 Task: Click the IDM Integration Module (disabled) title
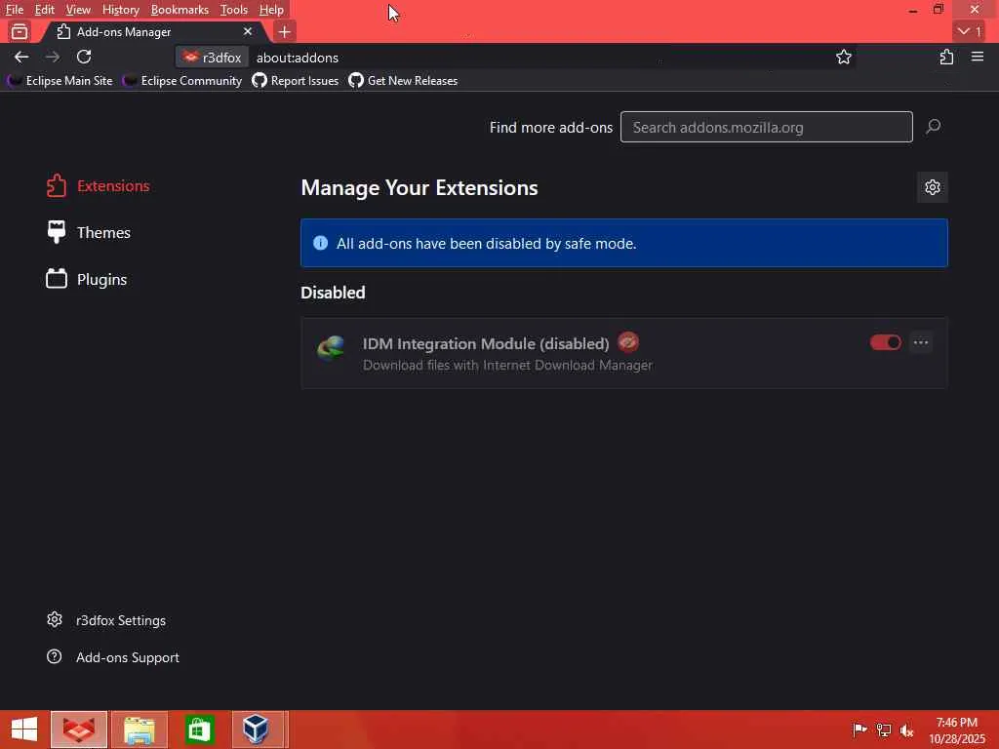pos(486,343)
